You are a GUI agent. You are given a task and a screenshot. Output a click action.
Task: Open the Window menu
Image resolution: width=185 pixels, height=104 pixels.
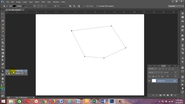(x=56, y=2)
